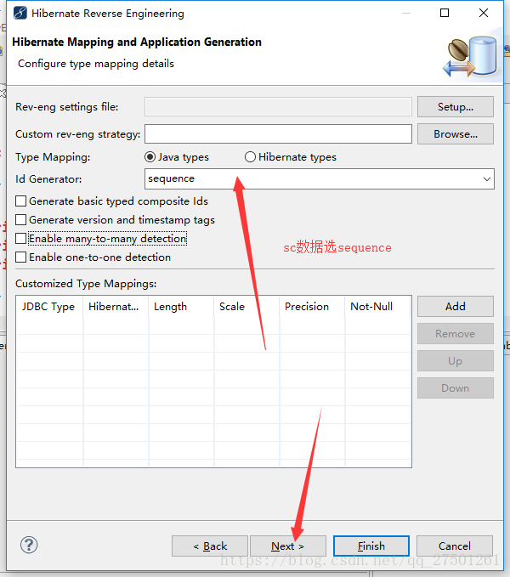Go to the Next wizard page
The width and height of the screenshot is (510, 577).
(x=288, y=546)
